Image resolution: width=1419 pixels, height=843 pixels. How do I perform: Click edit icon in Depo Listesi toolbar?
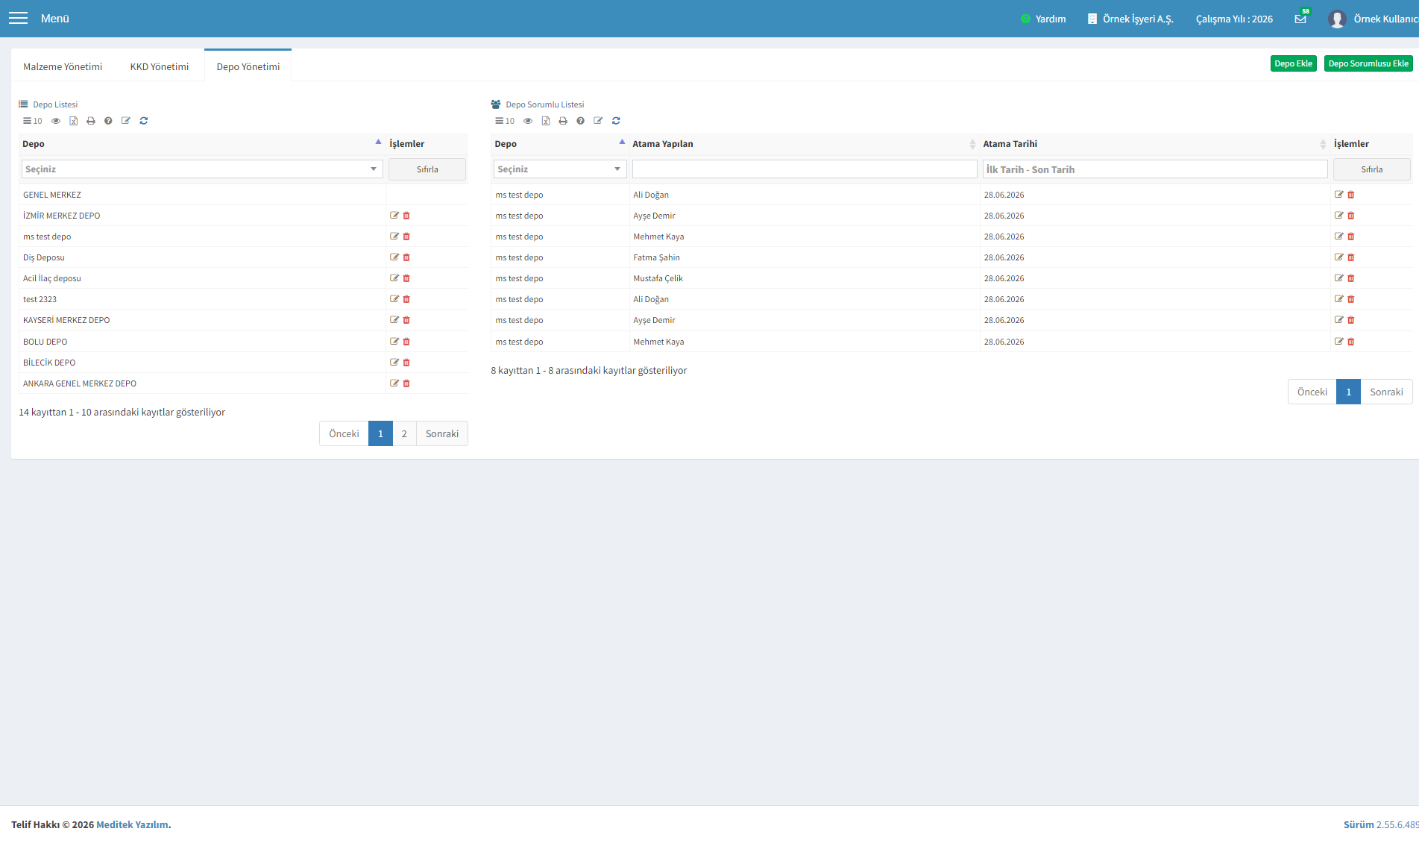click(x=126, y=121)
